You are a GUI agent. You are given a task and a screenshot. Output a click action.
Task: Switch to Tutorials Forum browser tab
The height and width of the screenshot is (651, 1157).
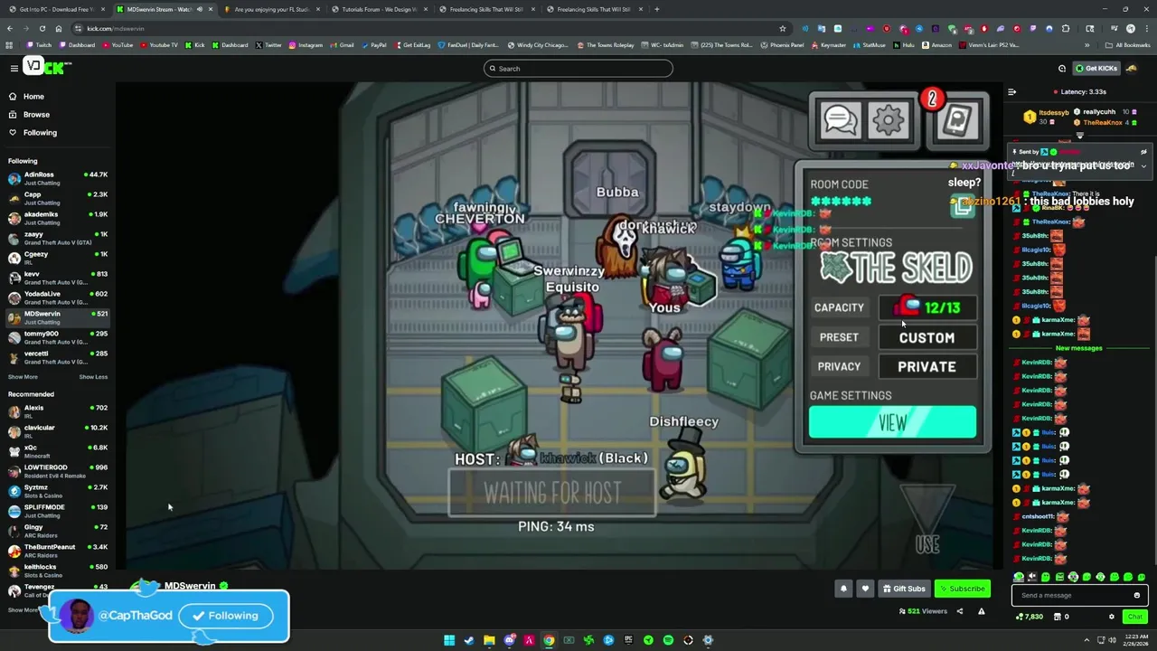coord(379,9)
